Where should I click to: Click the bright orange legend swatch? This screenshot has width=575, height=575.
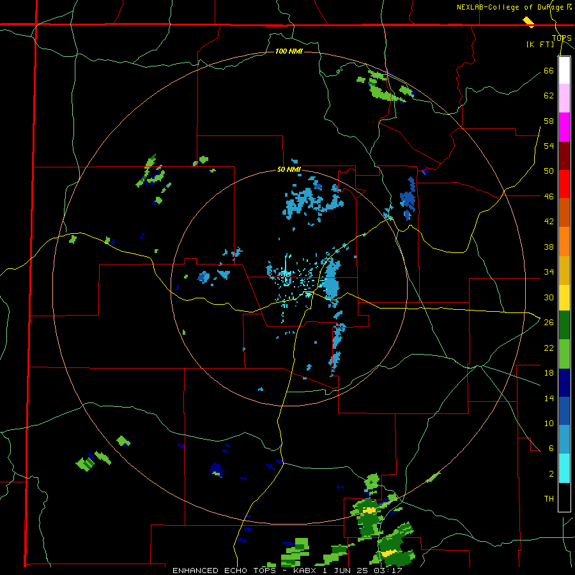564,241
